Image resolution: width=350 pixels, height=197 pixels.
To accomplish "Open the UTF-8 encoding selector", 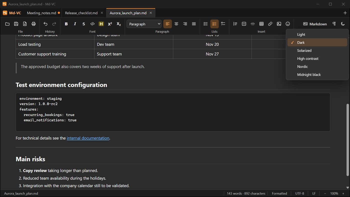I will click(300, 193).
